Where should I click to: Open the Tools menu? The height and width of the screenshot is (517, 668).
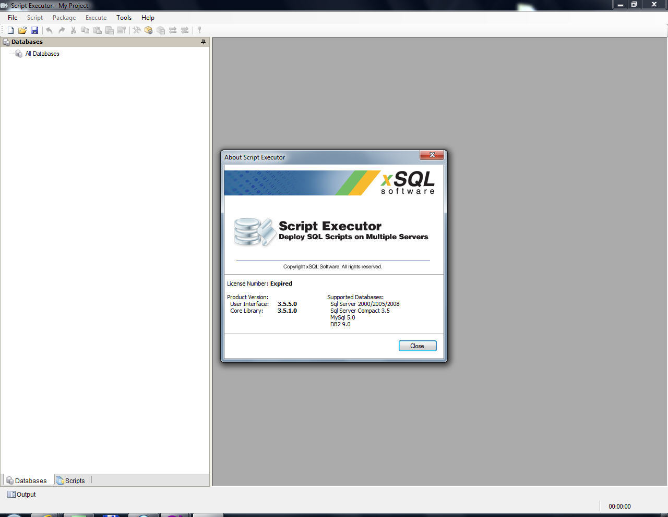[124, 18]
